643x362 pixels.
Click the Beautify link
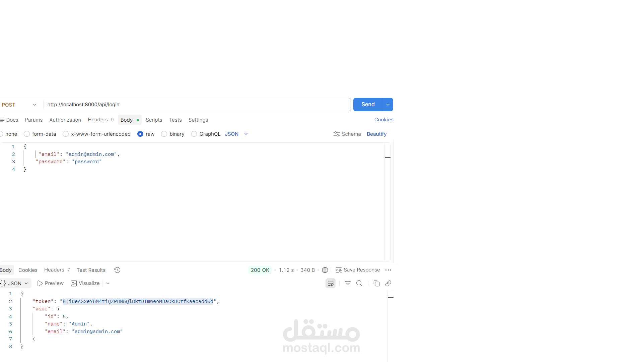pyautogui.click(x=376, y=134)
